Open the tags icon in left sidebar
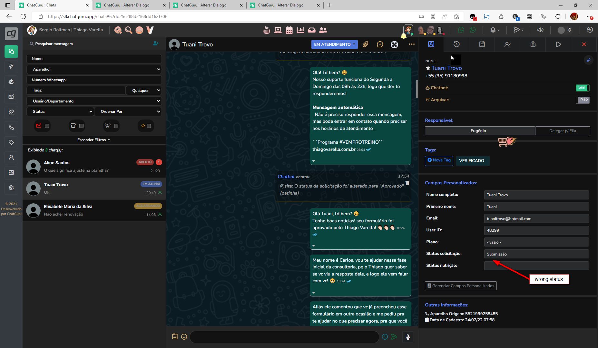 [x=11, y=142]
